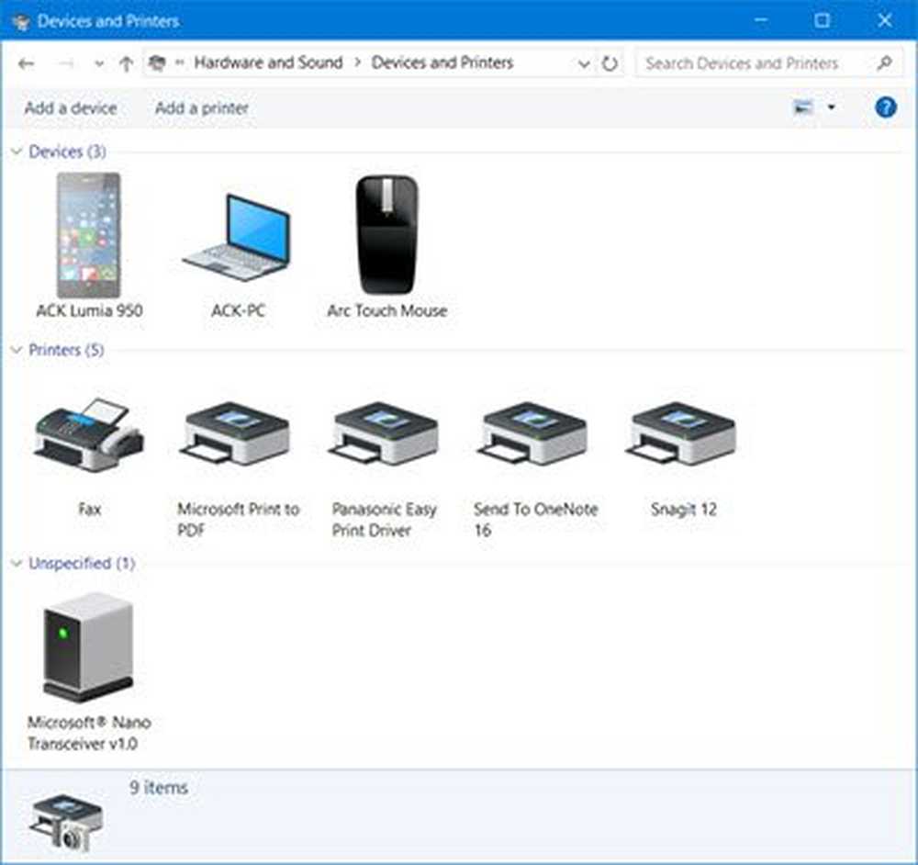Go up one level with the up arrow
Viewport: 918px width, 865px height.
[x=126, y=63]
